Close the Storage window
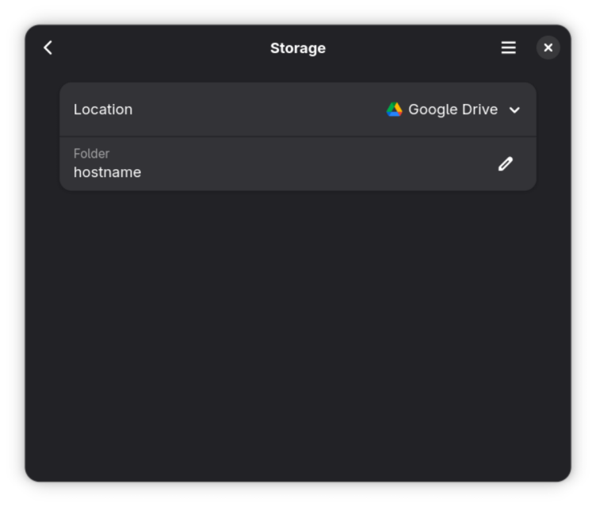Viewport: 596px width, 507px height. (x=548, y=48)
